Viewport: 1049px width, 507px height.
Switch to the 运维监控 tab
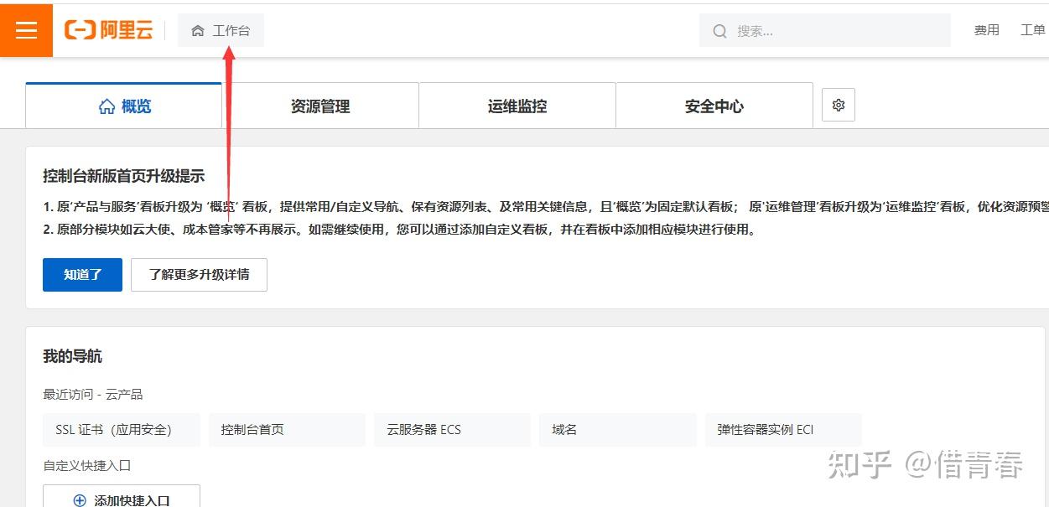click(x=517, y=105)
